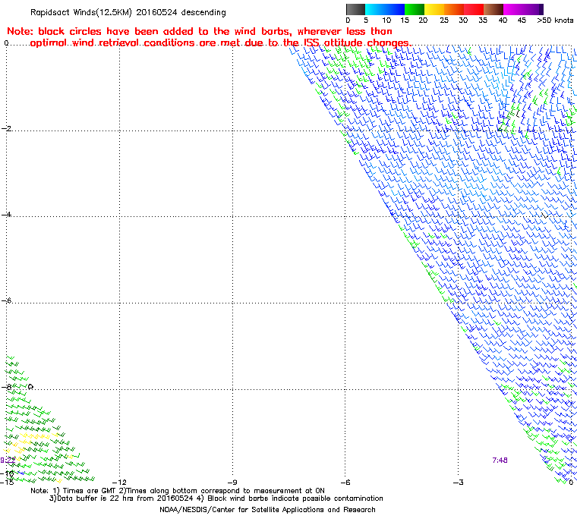
Task: Click the dark purple 45-50 knots swatch
Action: click(x=534, y=9)
